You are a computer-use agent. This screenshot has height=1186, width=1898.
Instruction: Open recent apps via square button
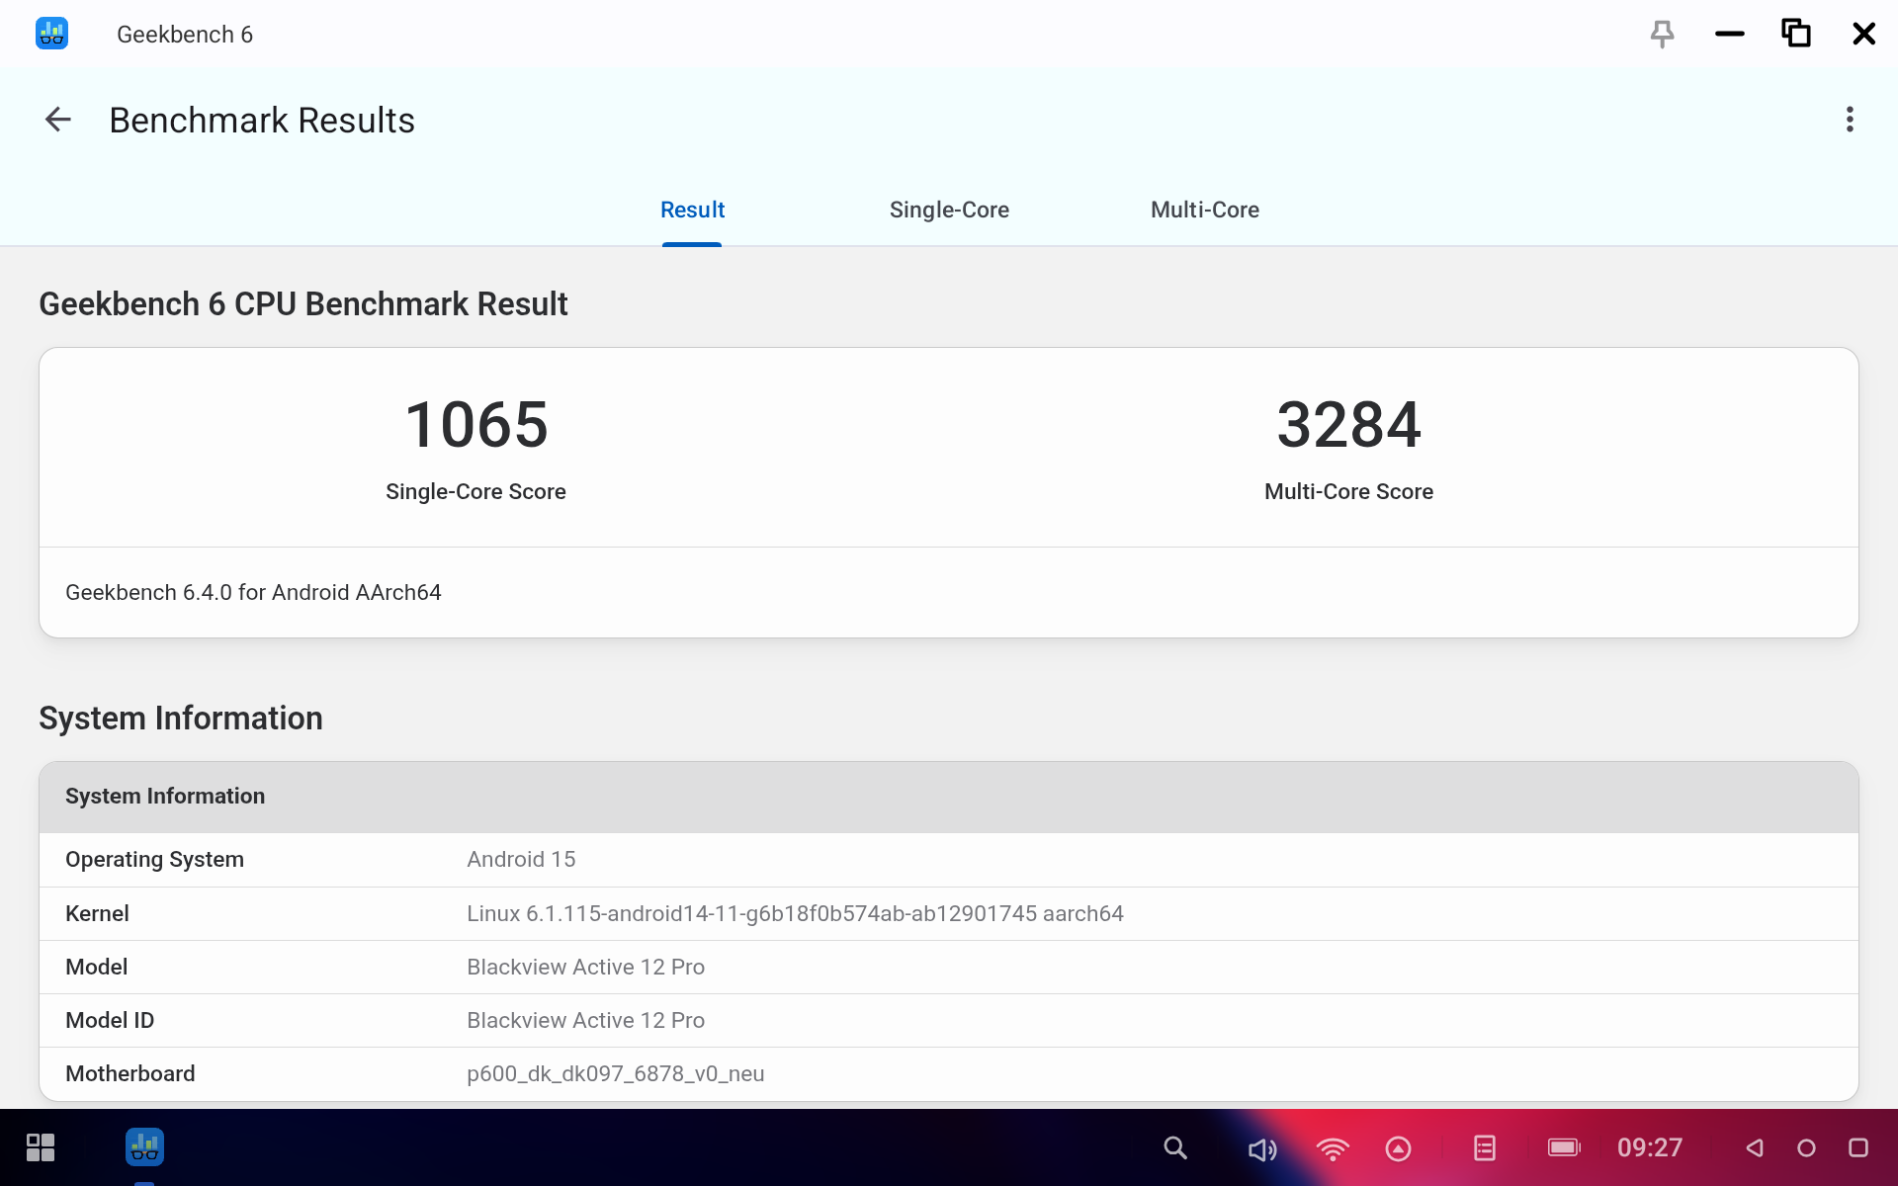click(x=1857, y=1147)
